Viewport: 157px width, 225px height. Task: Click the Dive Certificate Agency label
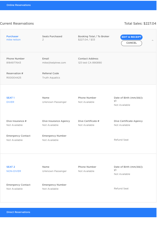pyautogui.click(x=128, y=121)
